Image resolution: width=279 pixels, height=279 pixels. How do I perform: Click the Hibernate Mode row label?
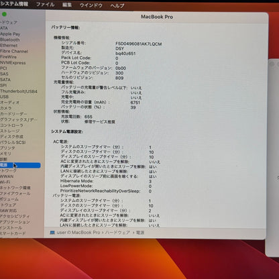[77, 181]
